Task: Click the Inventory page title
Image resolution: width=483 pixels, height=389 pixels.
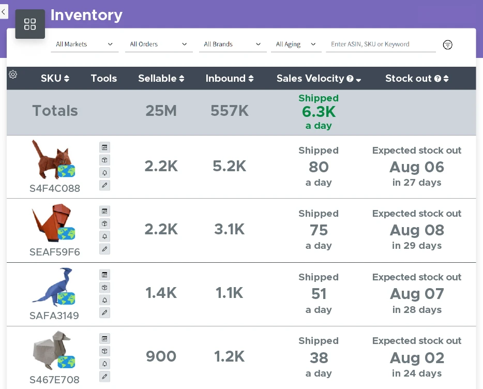Action: 86,15
